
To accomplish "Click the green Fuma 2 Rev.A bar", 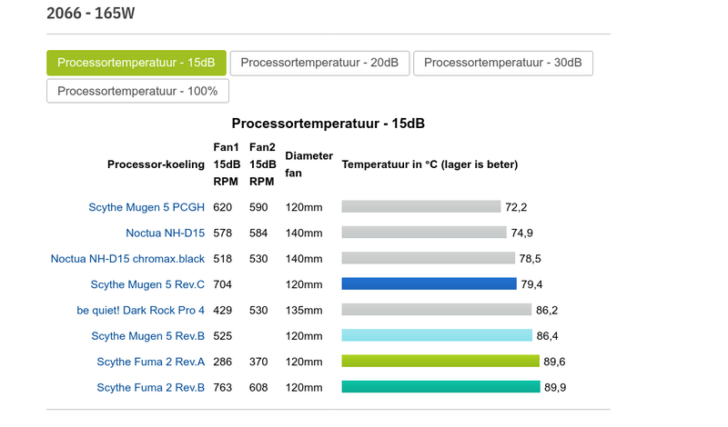I will click(440, 361).
